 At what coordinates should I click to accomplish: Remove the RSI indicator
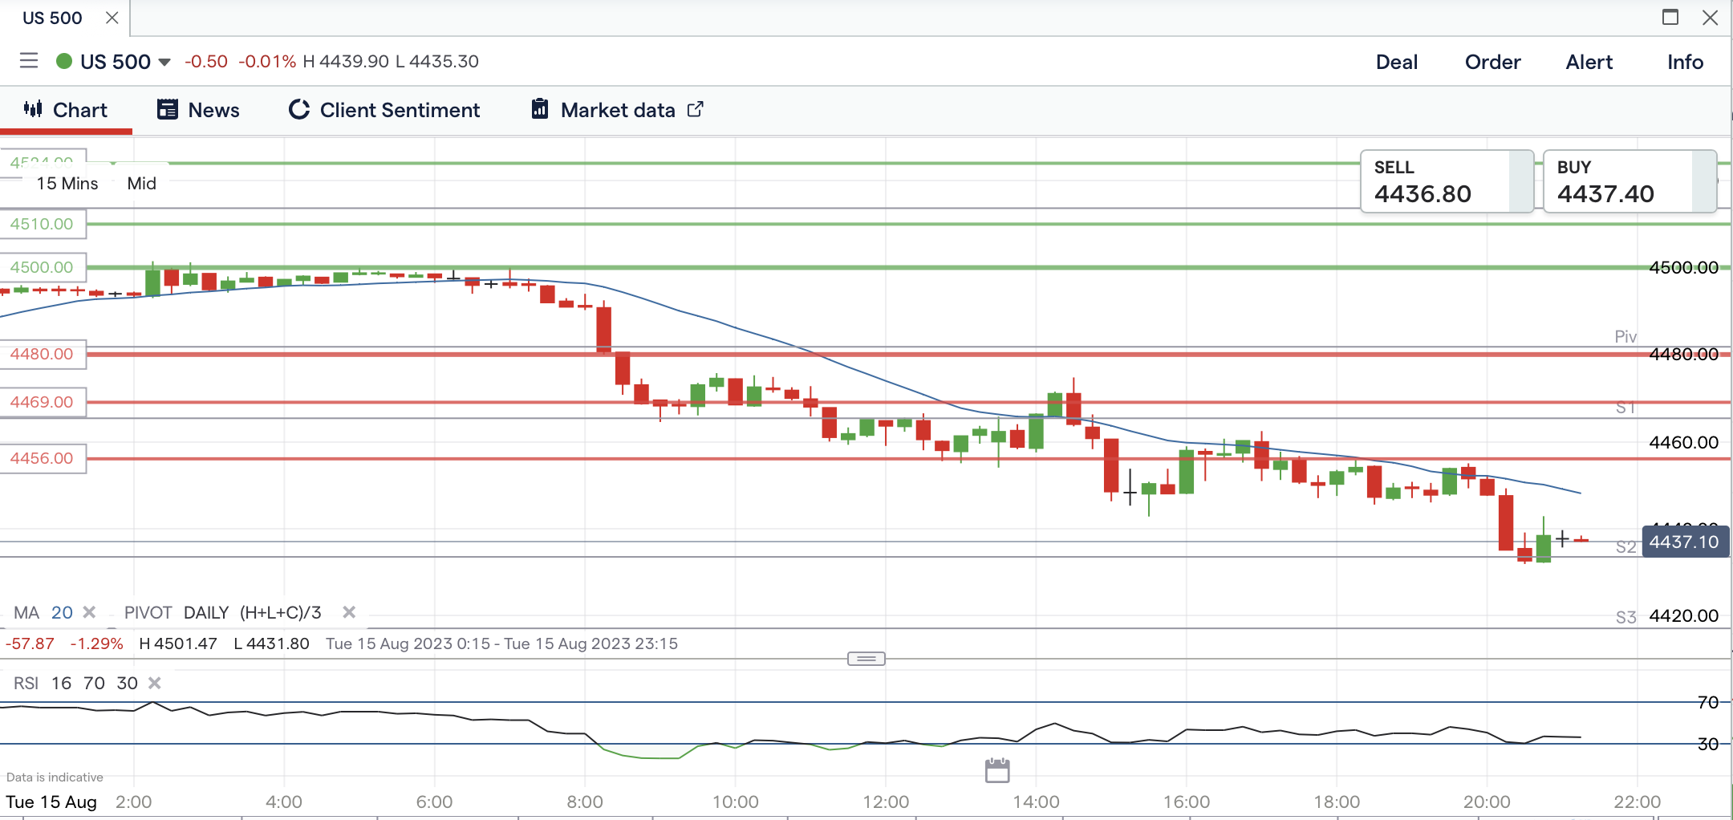pos(155,683)
